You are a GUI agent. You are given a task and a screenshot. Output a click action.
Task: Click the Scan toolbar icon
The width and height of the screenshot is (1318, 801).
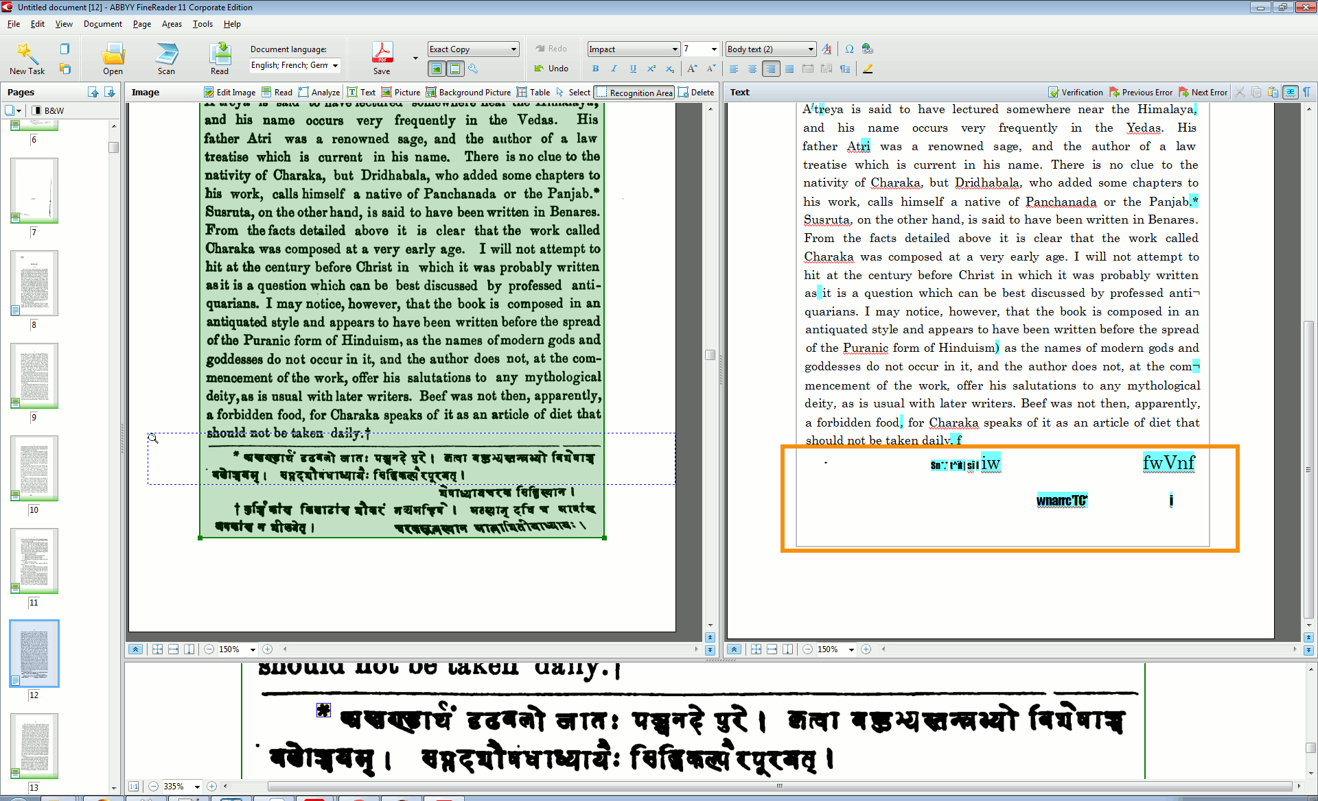(x=166, y=58)
